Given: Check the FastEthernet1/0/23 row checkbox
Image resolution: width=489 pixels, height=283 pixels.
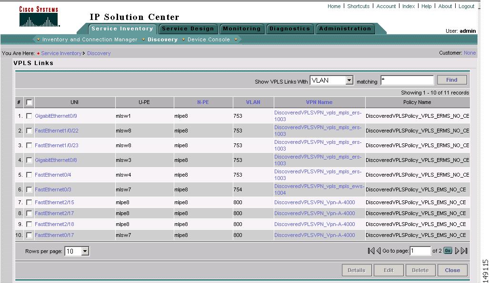Looking at the screenshot, I should 29,145.
